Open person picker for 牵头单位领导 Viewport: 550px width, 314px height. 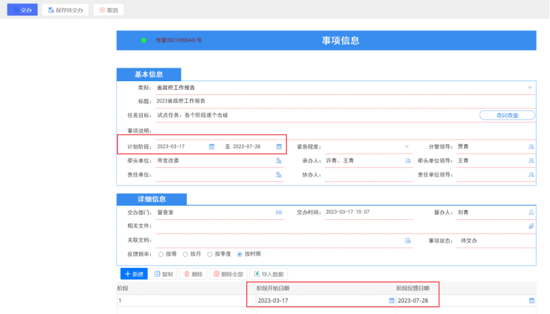532,160
